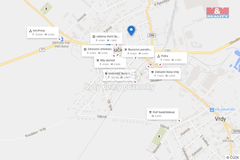240x160 pixels.
Task: Open the FloP Kadeřábková shop card
Action: (163, 114)
